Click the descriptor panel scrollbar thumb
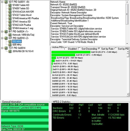 pos(127,14)
